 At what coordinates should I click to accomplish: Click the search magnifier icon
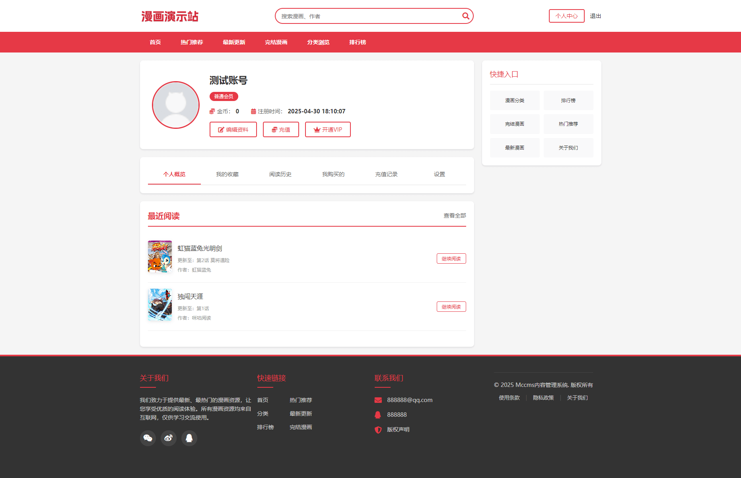(x=465, y=16)
